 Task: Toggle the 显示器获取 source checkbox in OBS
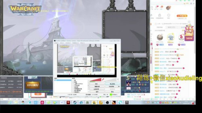coord(73,91)
